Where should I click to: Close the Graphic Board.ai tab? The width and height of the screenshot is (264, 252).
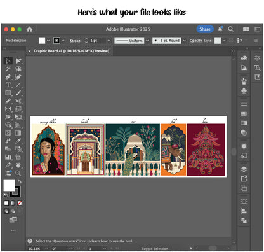coord(29,51)
